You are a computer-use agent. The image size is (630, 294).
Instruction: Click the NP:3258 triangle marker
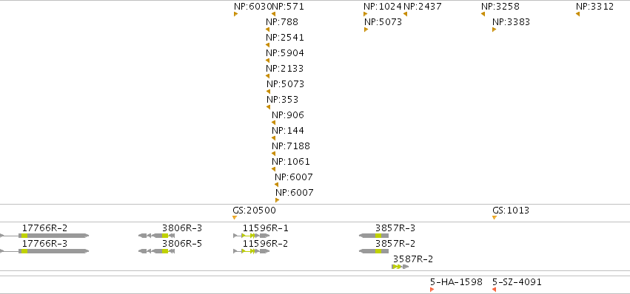pos(483,14)
